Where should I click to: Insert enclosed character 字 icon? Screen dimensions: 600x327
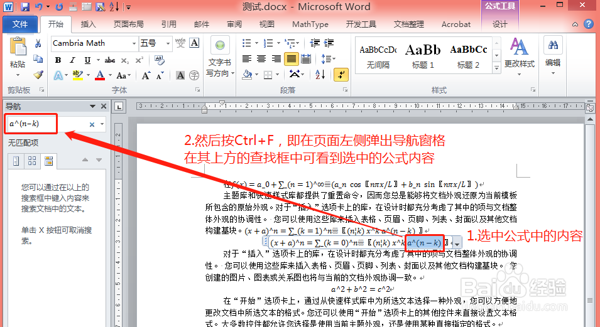tap(194, 75)
